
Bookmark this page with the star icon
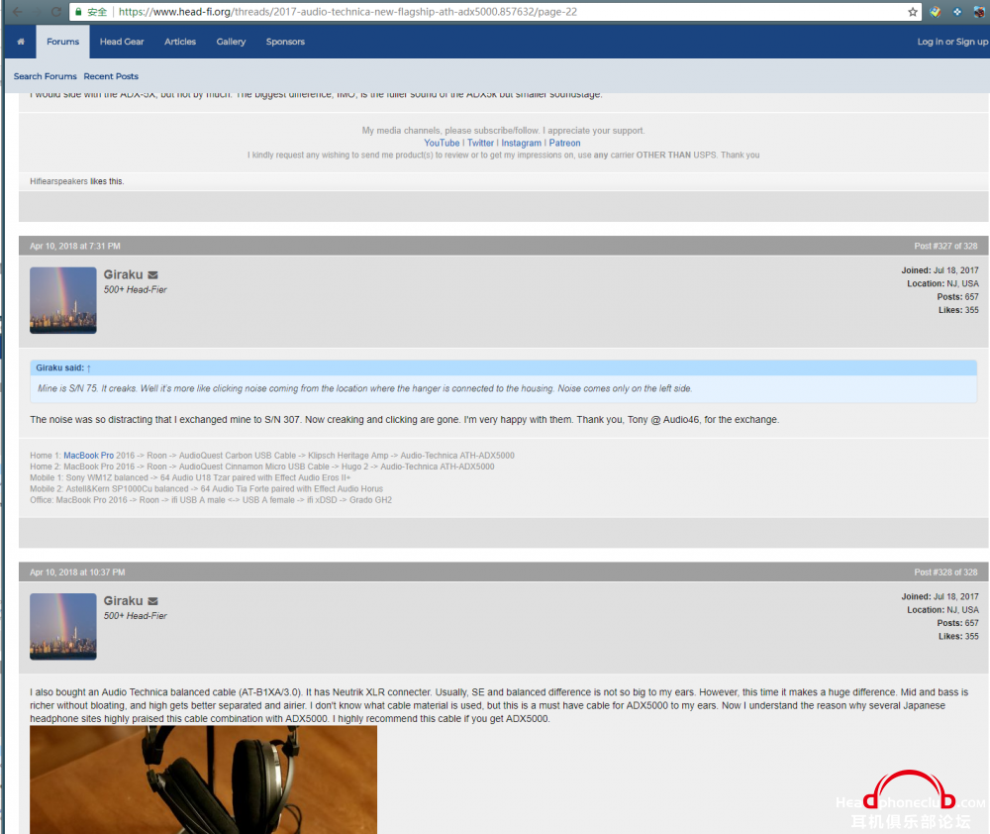[913, 11]
